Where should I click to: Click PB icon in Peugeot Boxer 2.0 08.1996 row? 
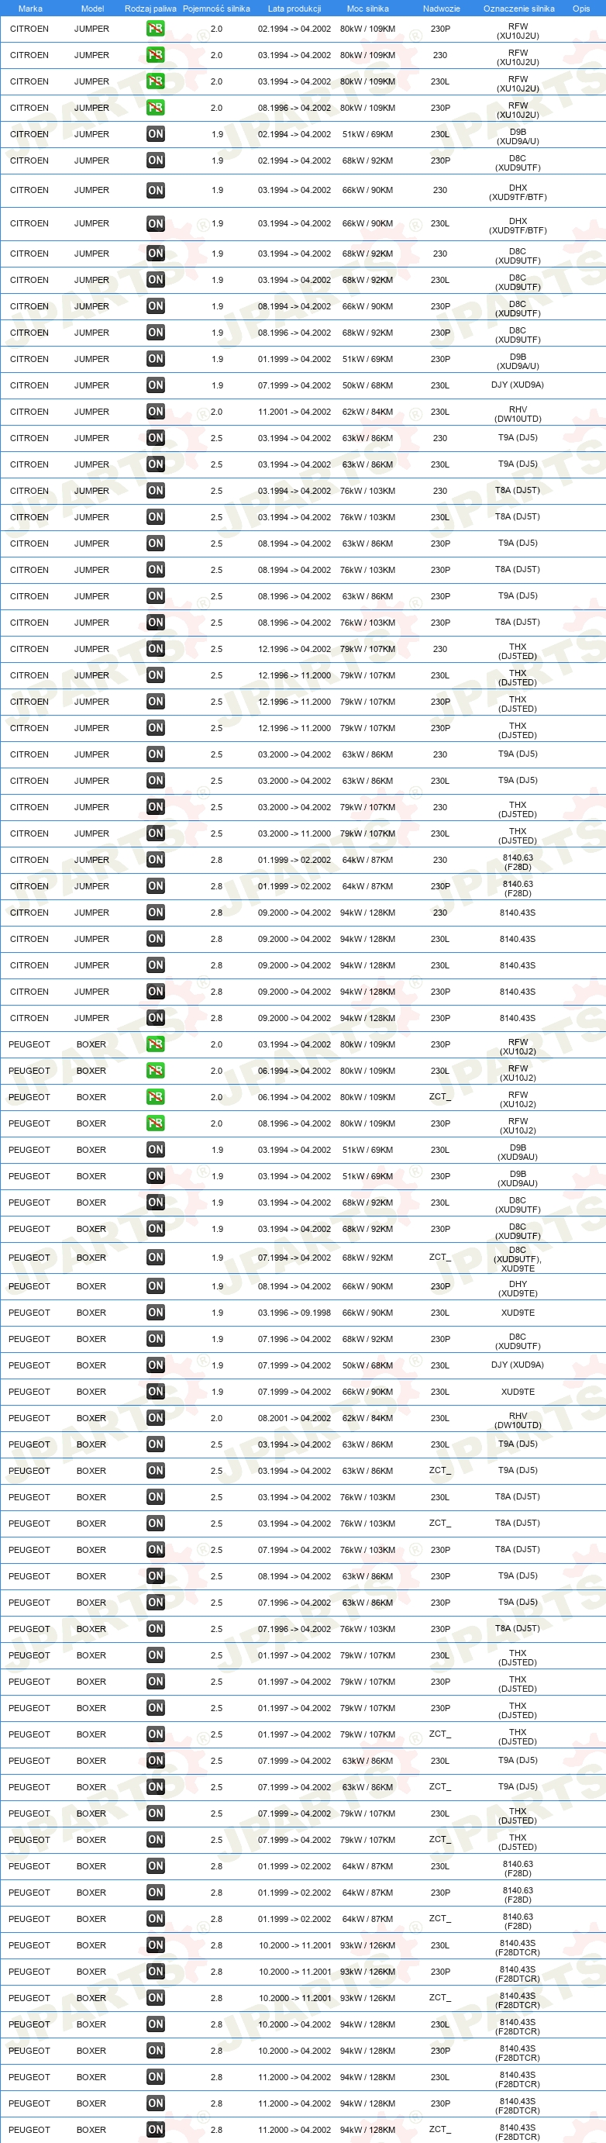[156, 1124]
